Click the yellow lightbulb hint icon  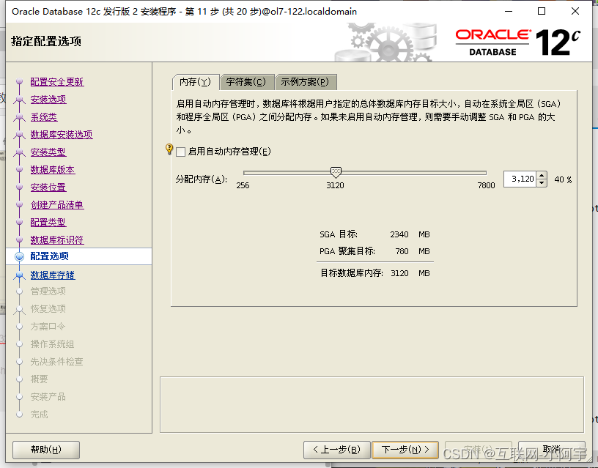169,149
